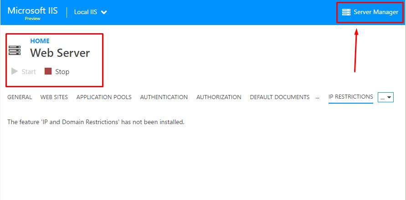Click the HOME breadcrumb link

pyautogui.click(x=40, y=41)
